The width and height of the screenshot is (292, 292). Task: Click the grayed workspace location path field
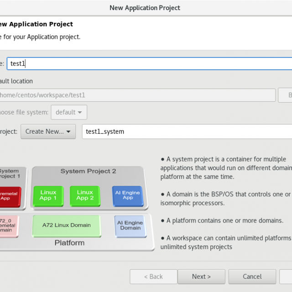point(137,95)
